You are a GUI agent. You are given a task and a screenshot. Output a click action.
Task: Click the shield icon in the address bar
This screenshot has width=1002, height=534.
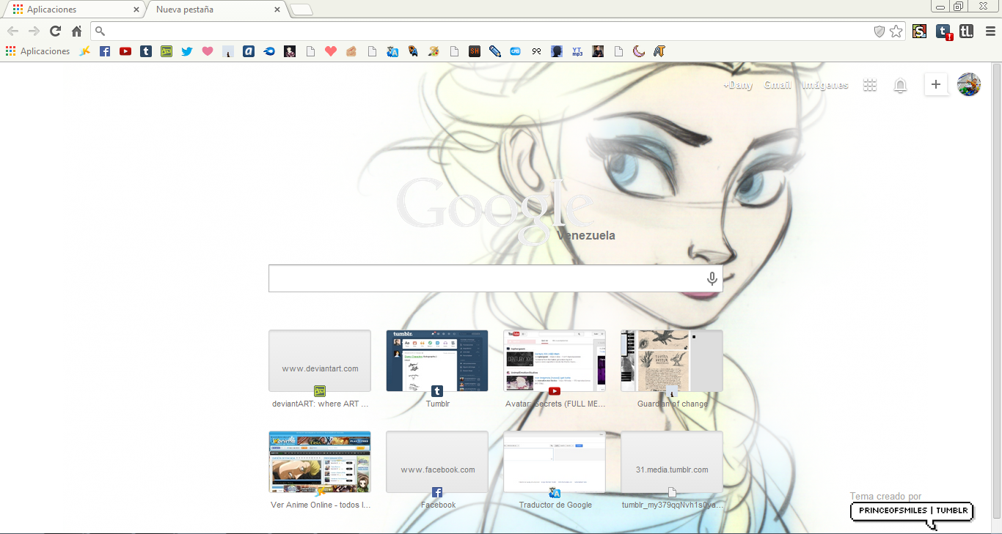[880, 31]
